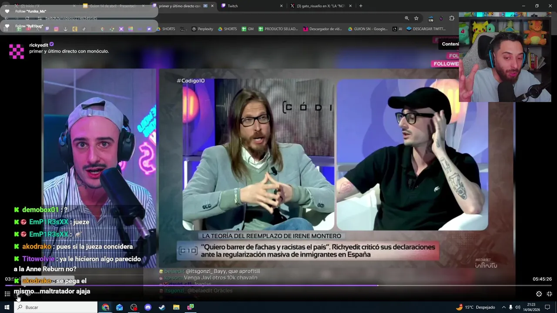This screenshot has height=313, width=557.
Task: Click the microphone tray icon
Action: point(510,307)
